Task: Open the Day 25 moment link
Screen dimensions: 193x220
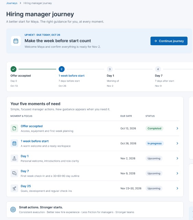Action: (26, 186)
